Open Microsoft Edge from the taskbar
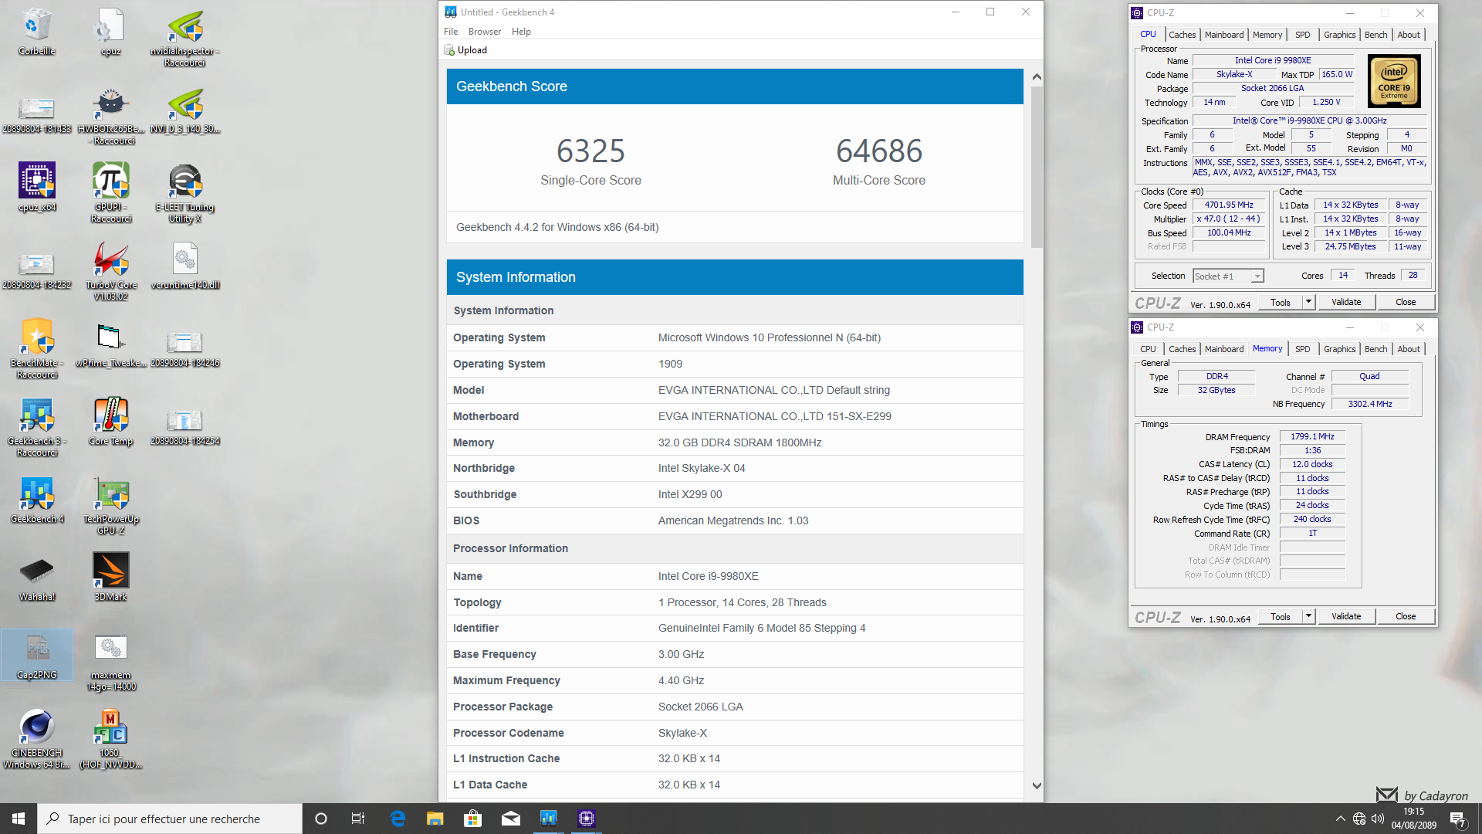 (398, 819)
